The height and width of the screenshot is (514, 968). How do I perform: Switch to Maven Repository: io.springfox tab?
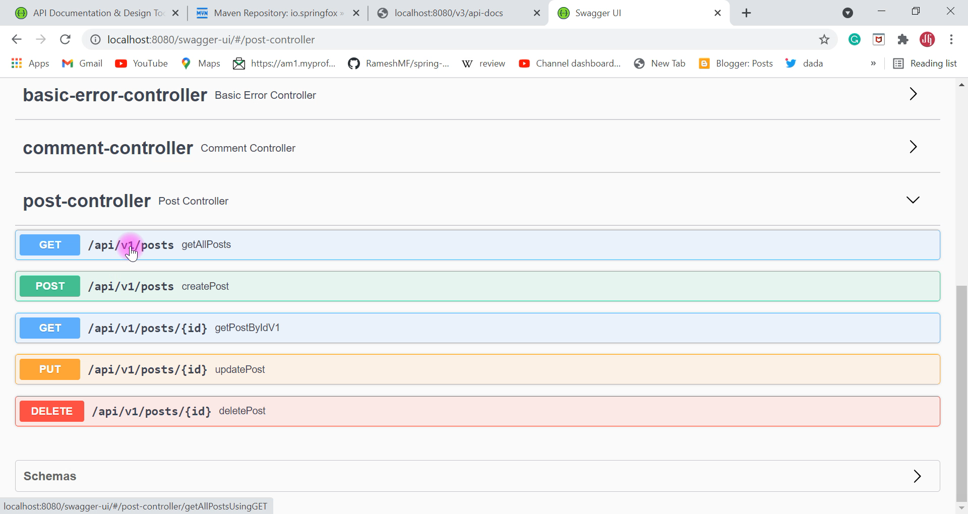278,13
